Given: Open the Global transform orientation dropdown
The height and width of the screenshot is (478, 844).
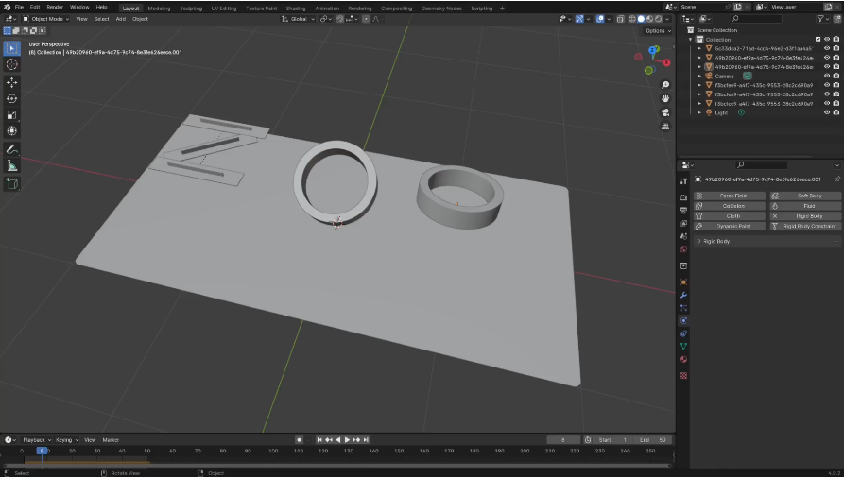Looking at the screenshot, I should click(x=299, y=19).
